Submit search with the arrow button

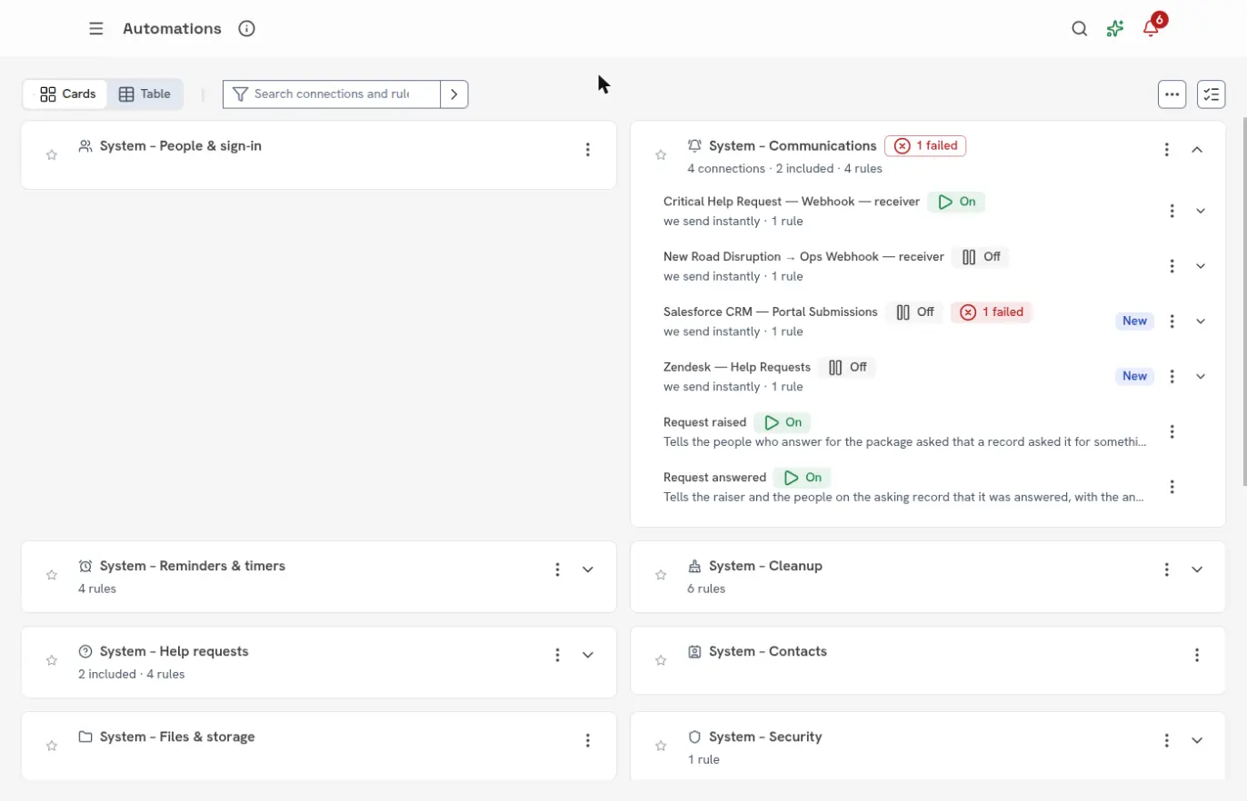coord(454,94)
